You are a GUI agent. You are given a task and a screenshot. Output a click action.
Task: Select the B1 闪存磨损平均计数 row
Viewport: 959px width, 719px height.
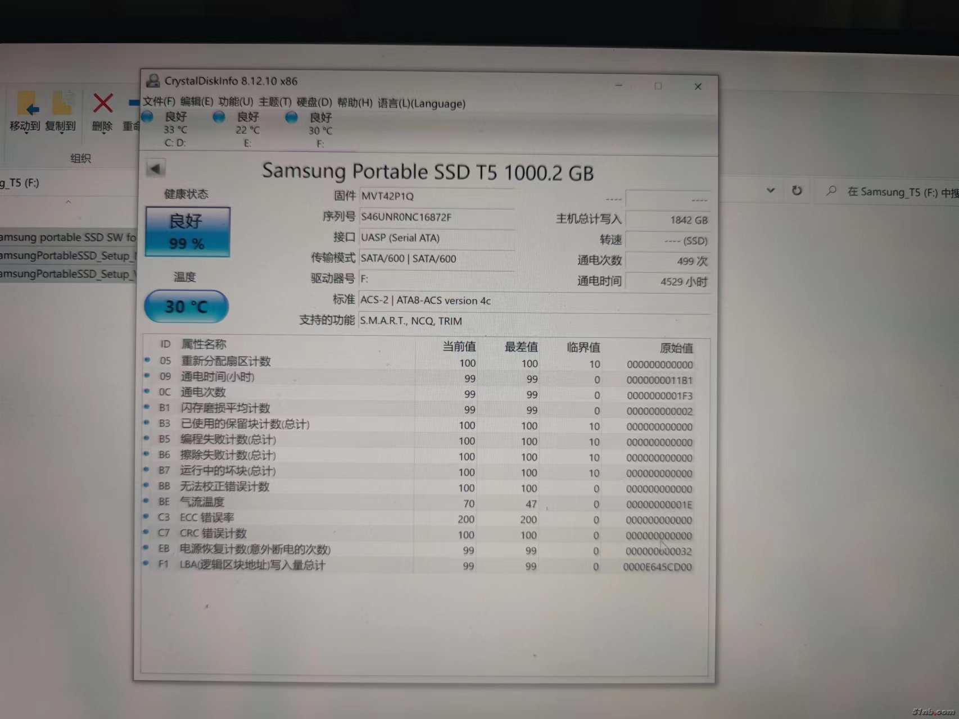419,409
